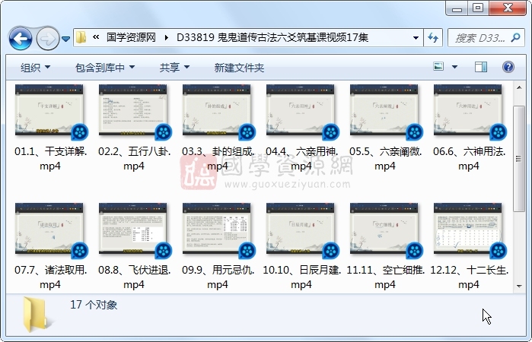Open the recent pages dropdown next to Forward
This screenshot has width=532, height=342.
coord(65,39)
